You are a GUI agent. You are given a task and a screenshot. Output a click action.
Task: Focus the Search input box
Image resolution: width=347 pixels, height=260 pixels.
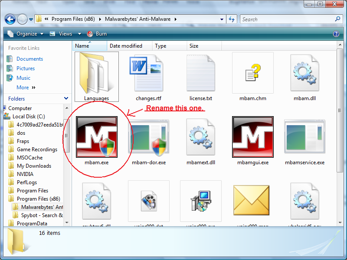[288, 19]
